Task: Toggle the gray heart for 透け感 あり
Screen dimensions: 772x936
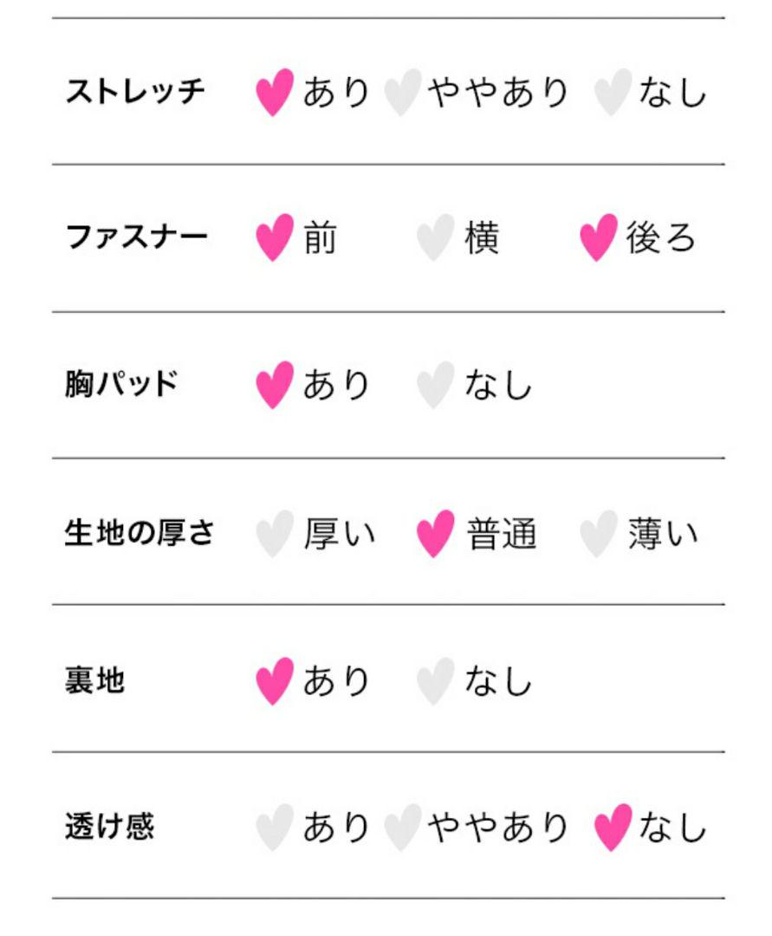Action: coord(275,828)
